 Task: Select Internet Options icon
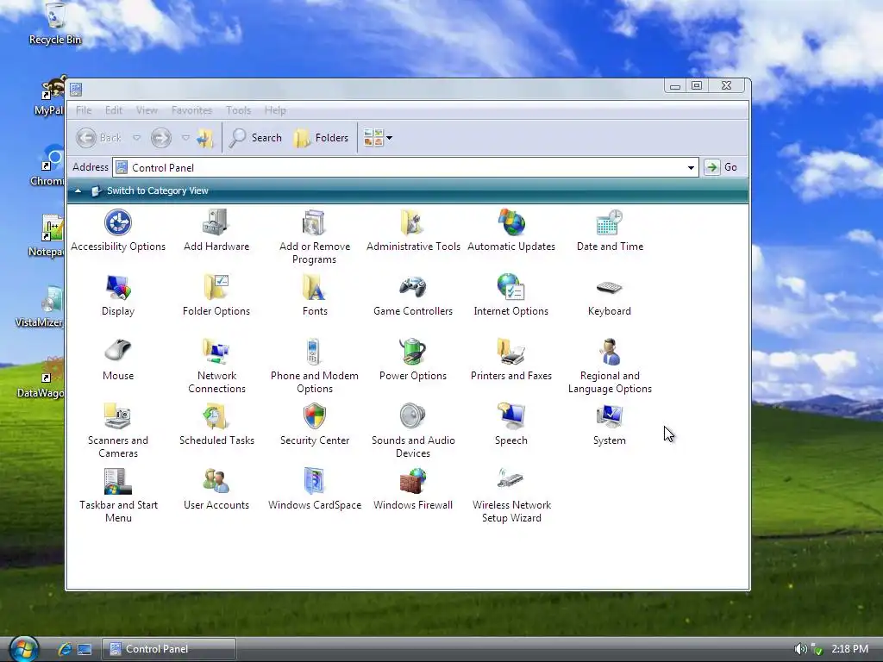pos(511,295)
